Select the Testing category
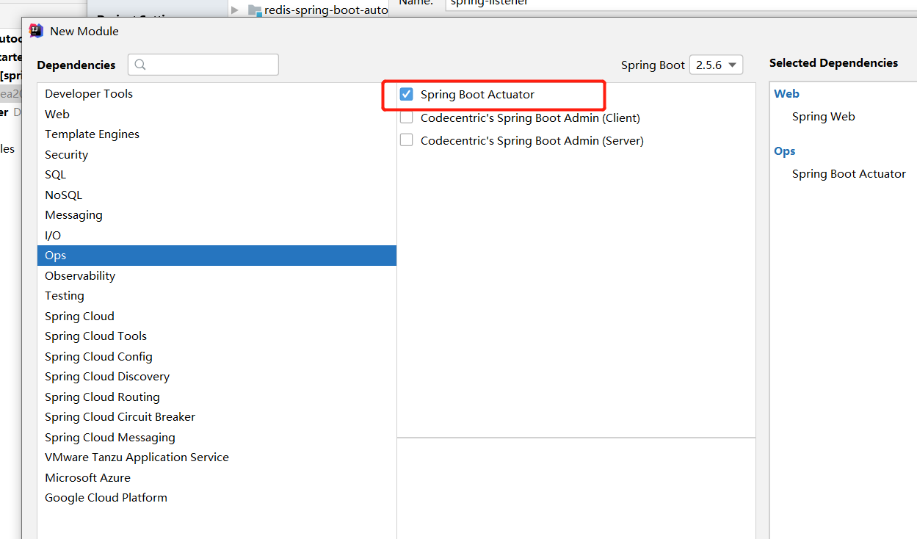The width and height of the screenshot is (917, 539). tap(217, 296)
